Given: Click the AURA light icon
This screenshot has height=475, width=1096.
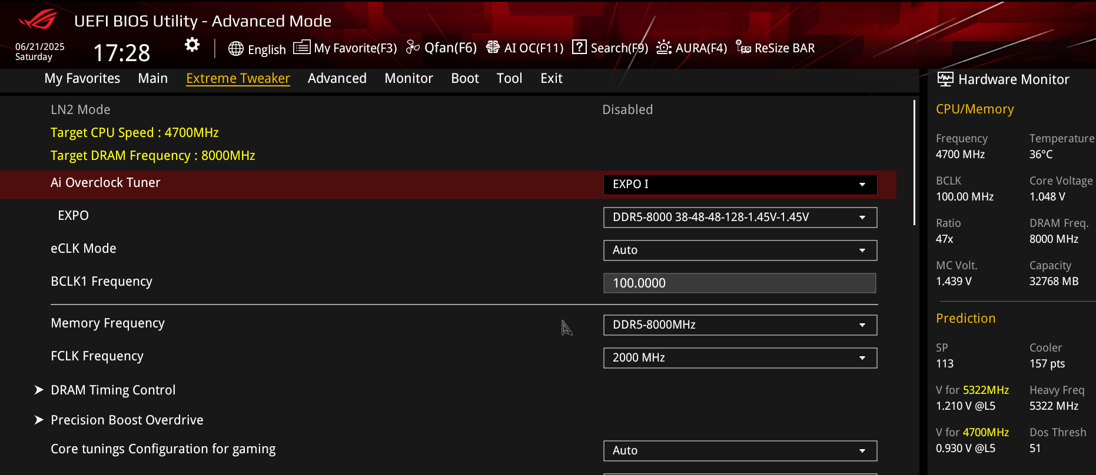Looking at the screenshot, I should pos(664,47).
